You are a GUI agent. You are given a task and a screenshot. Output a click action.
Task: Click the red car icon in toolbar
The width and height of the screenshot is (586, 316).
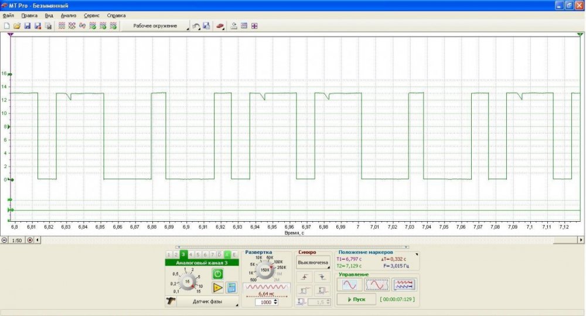[220, 26]
